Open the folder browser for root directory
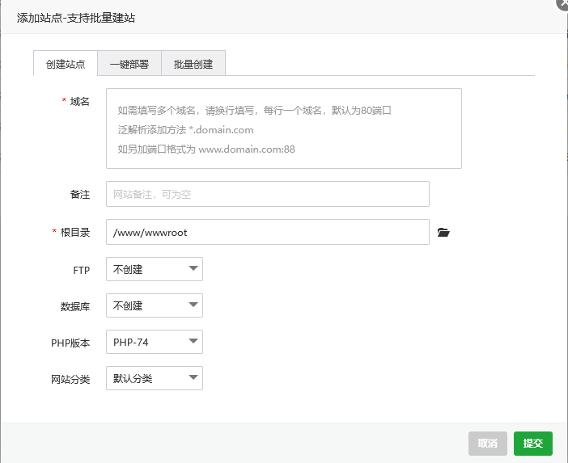 pos(443,233)
